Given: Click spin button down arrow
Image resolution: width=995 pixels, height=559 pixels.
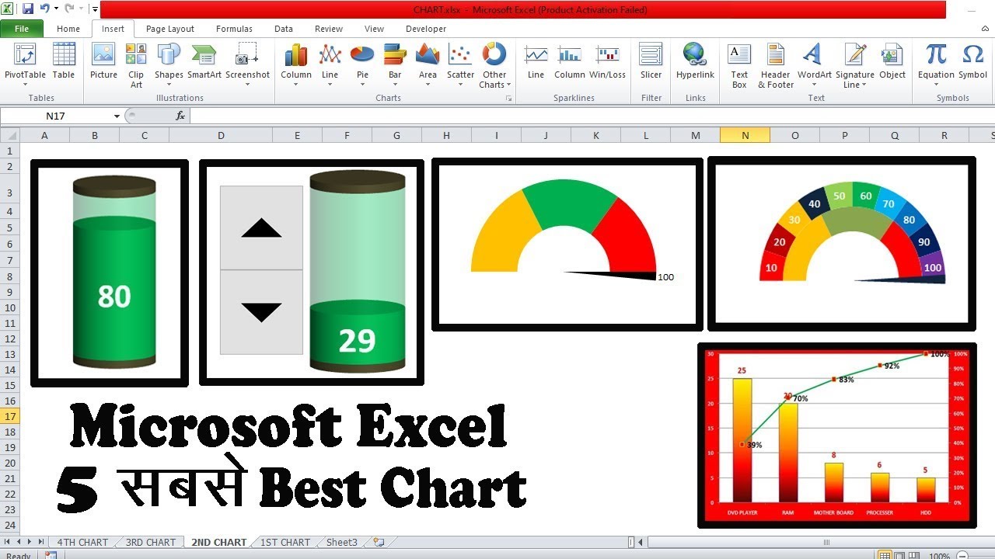Looking at the screenshot, I should 261,312.
